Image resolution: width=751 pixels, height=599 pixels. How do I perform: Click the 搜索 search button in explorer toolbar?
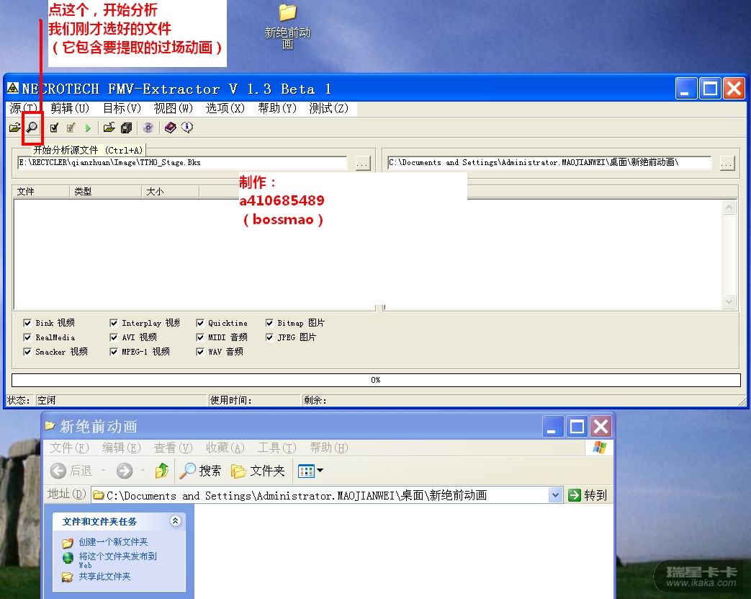pos(200,471)
